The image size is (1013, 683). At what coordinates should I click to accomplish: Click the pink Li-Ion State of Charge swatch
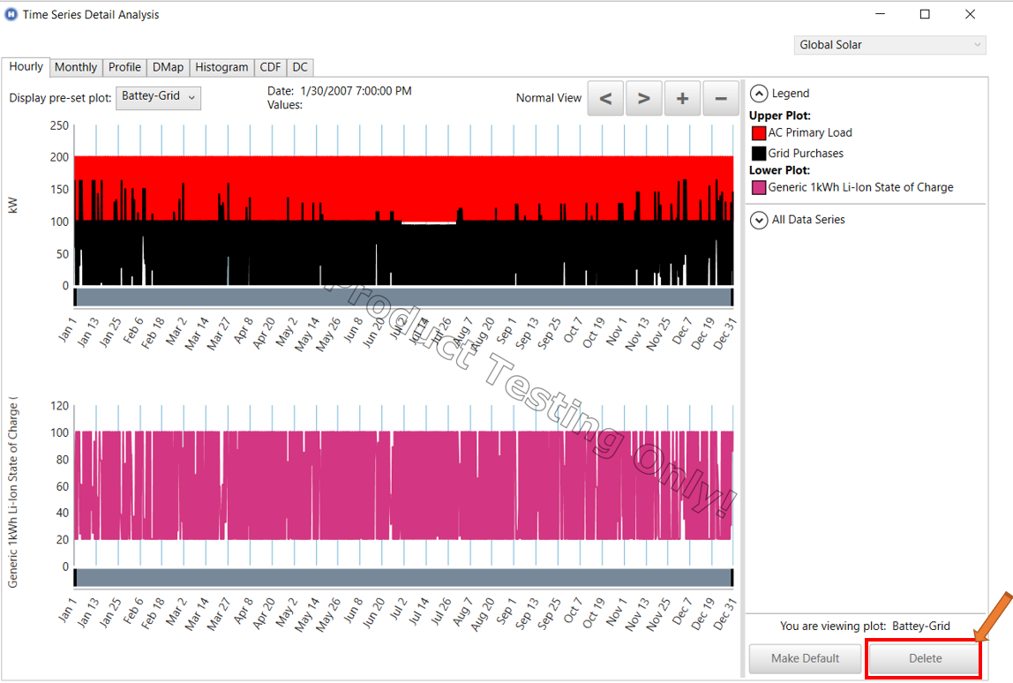pos(758,187)
